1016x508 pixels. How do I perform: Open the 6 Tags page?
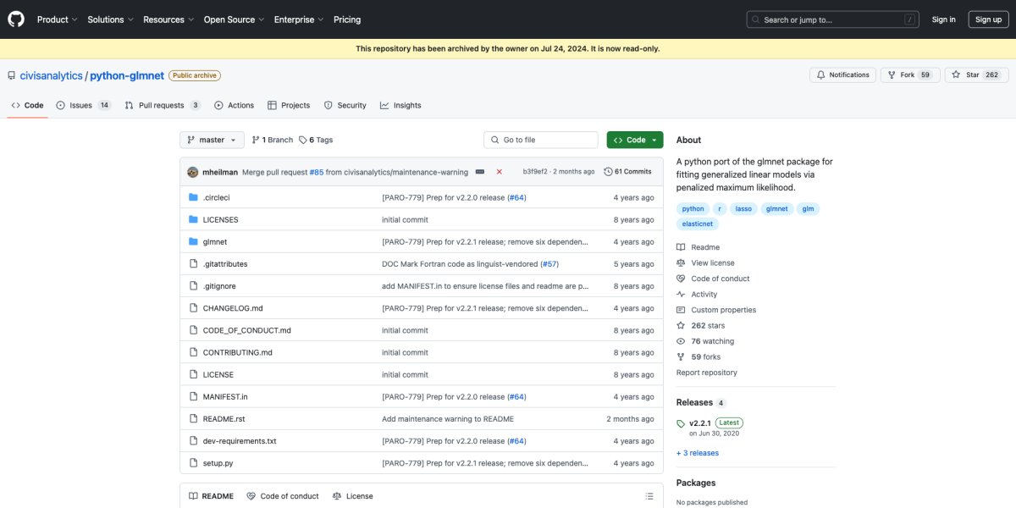point(316,140)
